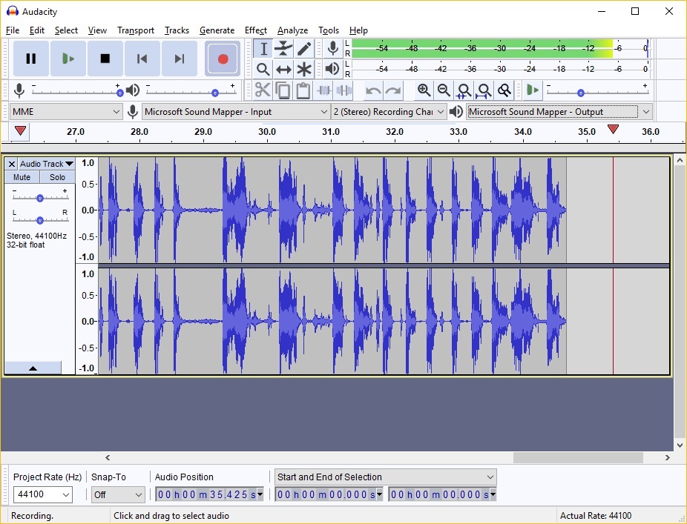Click the recording volume slider handle
Viewport: 687px width, 524px height.
coord(120,93)
